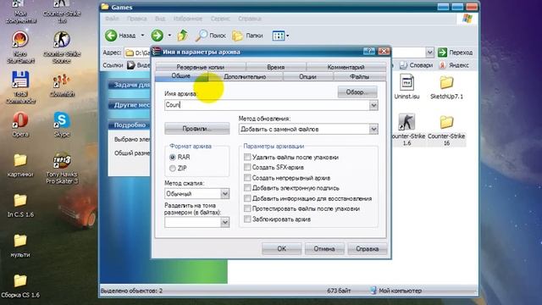Enable Создать SFX-архив option
The width and height of the screenshot is (542, 305).
247,168
